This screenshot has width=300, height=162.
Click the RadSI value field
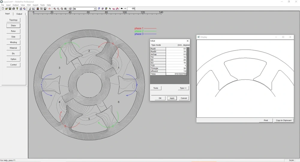click(176, 52)
